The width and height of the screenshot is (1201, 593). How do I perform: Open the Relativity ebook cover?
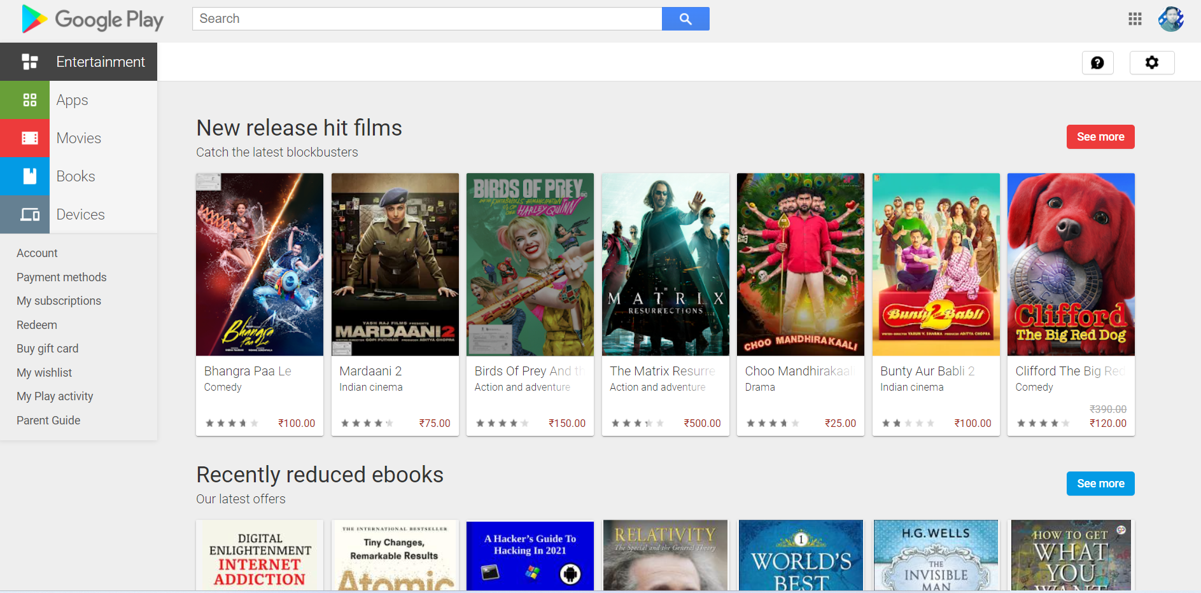pyautogui.click(x=666, y=555)
